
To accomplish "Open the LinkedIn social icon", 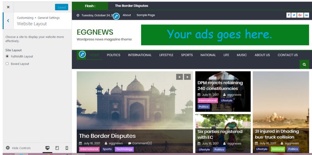I will click(x=306, y=15).
